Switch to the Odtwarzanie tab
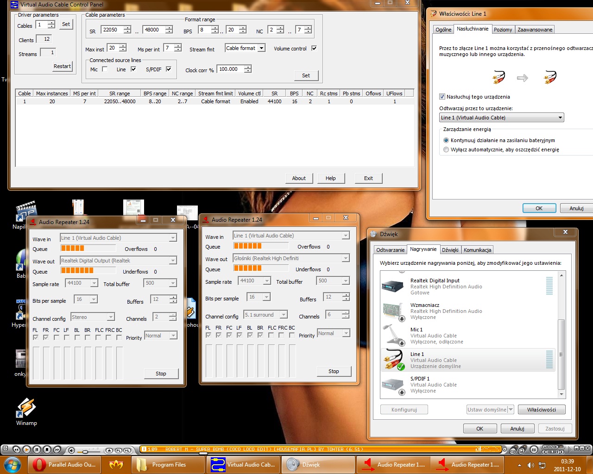Screen dimensions: 593x474 391,250
